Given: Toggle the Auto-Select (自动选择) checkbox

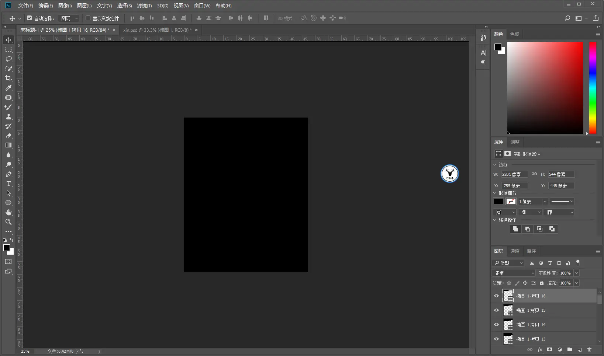Looking at the screenshot, I should pyautogui.click(x=30, y=18).
